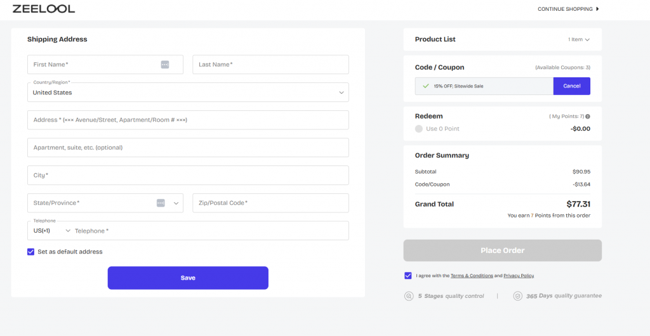
Task: Click the Place Order button
Action: pos(502,250)
